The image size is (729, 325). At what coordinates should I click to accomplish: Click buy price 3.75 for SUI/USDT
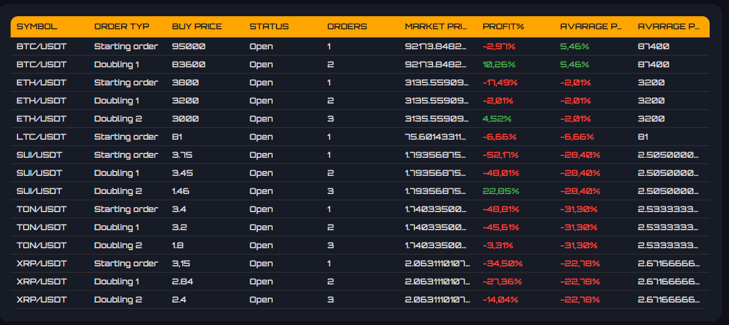point(182,155)
